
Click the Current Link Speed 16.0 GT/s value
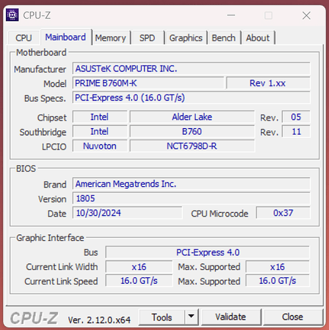139,280
